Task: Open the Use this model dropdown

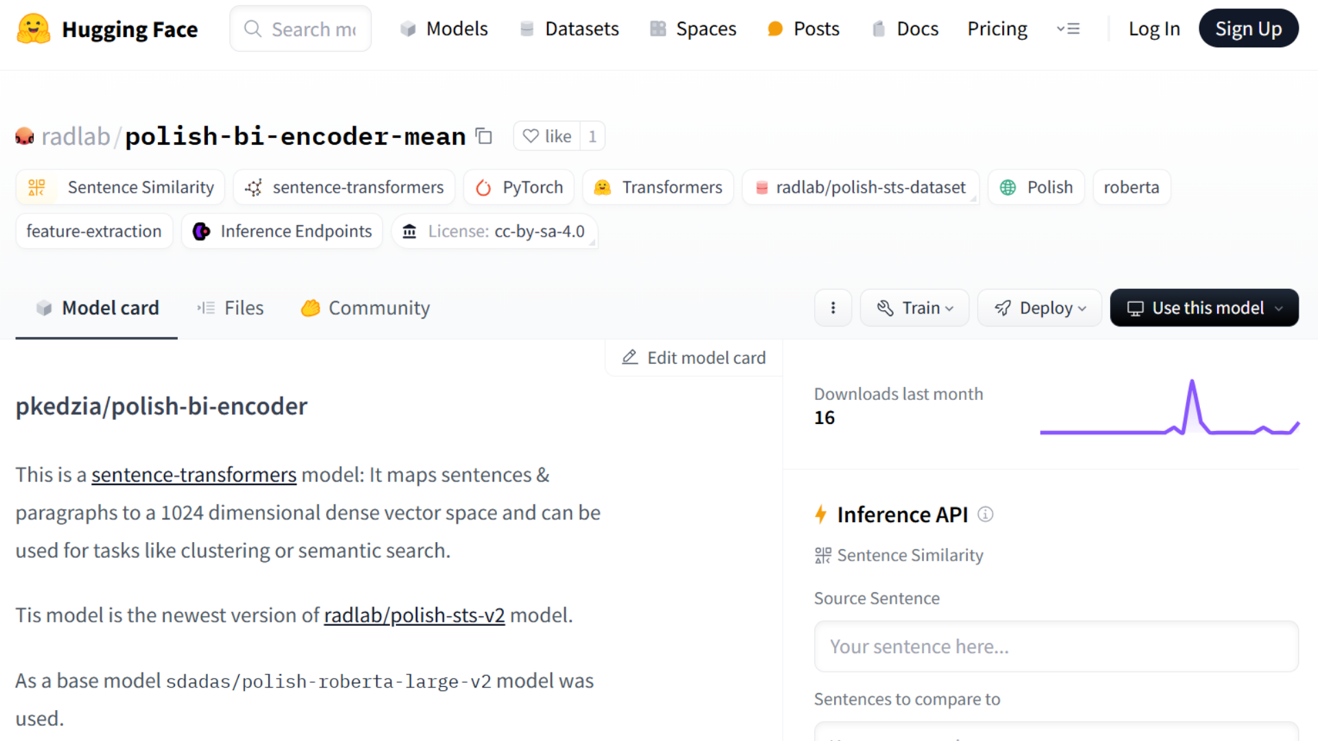Action: [x=1204, y=308]
